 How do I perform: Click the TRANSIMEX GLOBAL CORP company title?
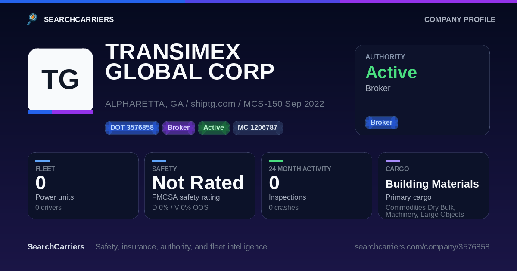point(190,62)
